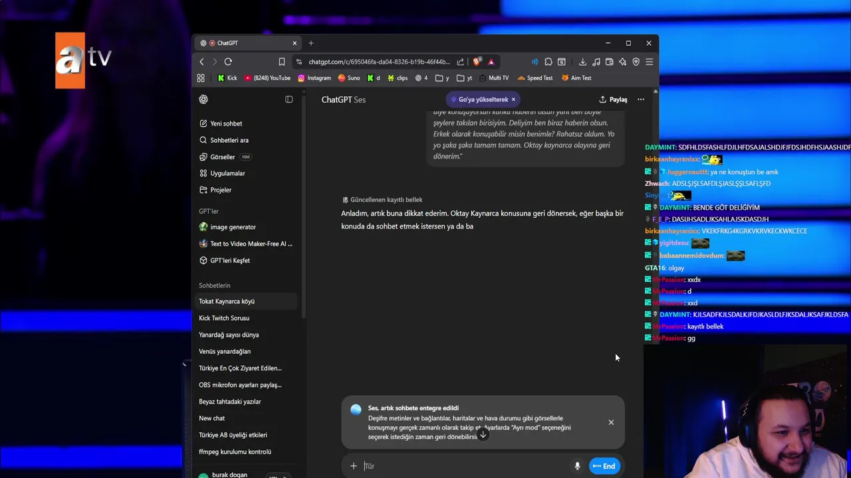Open the clips bookmark
Screen dimensions: 851x478
click(x=397, y=78)
